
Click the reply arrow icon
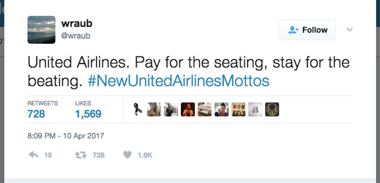pos(34,155)
